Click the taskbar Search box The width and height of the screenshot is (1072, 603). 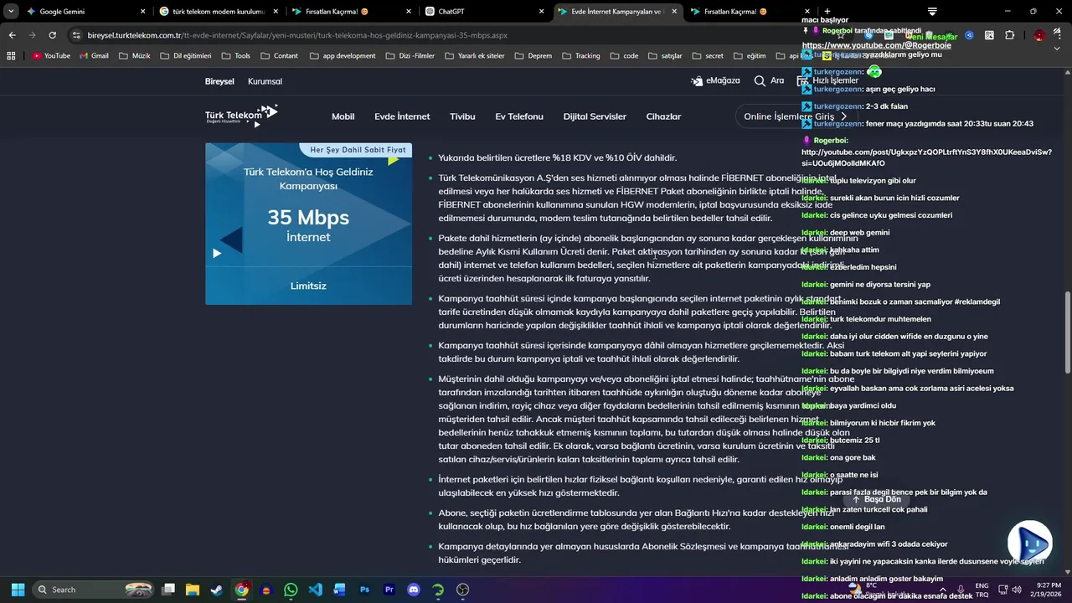pyautogui.click(x=94, y=590)
